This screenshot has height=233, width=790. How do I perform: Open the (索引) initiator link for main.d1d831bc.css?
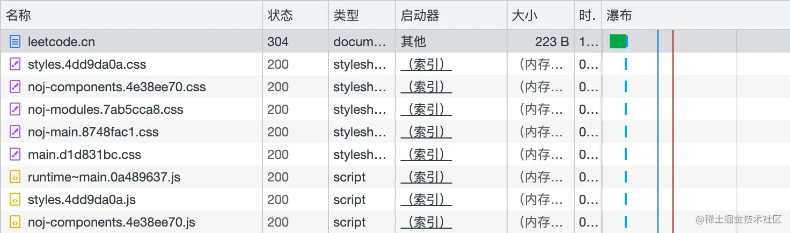[426, 155]
